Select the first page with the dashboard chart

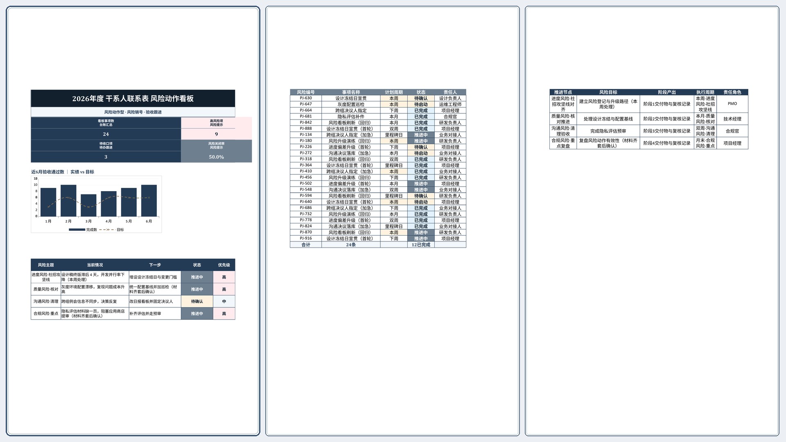(x=133, y=221)
